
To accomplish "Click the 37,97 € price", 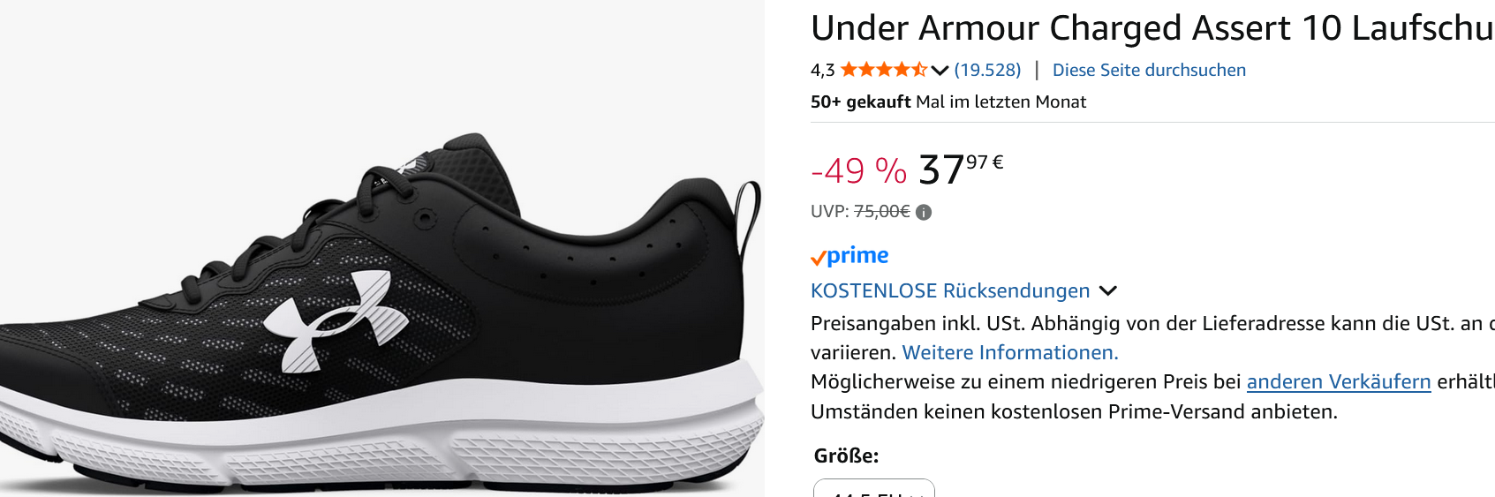I will click(x=961, y=169).
